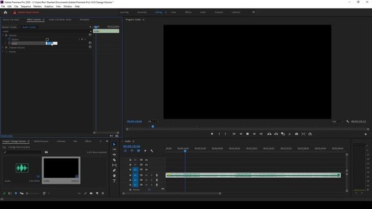Screen dimensions: 372x209
Task: Open timeline display settings wrench
Action: [x=152, y=151]
